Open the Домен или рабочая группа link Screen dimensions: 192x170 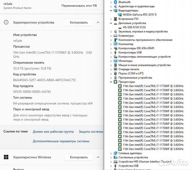[53, 132]
